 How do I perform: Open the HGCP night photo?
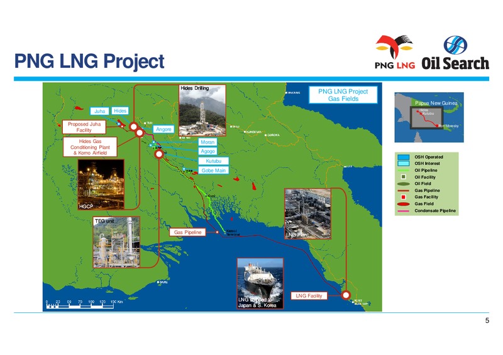pos(101,184)
